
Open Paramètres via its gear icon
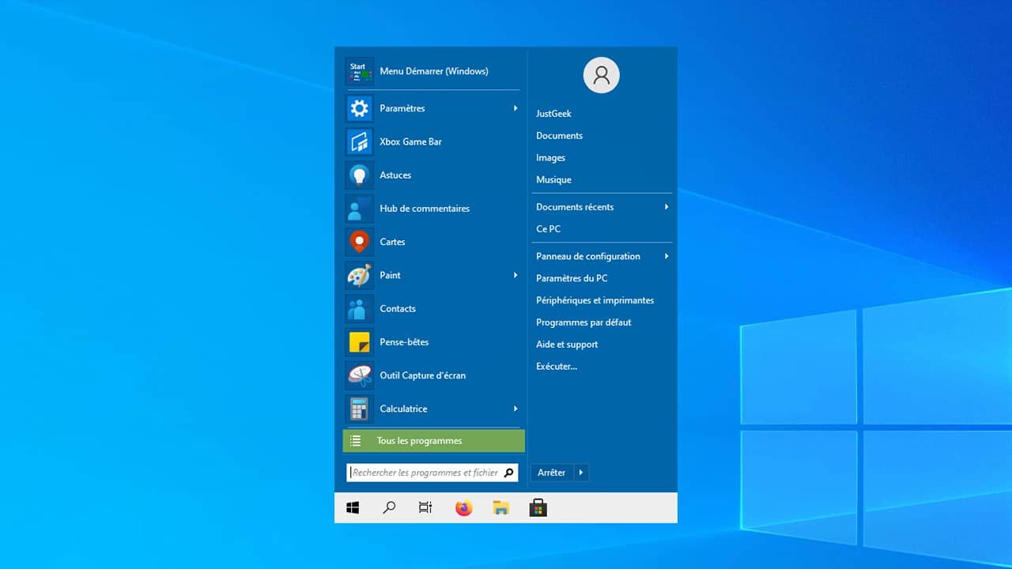tap(359, 108)
